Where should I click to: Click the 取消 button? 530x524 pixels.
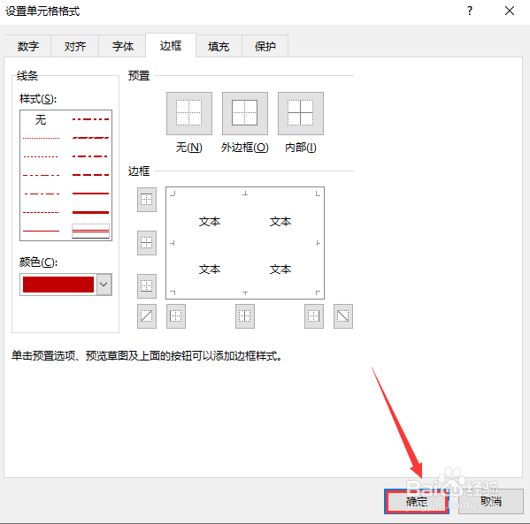click(x=491, y=502)
